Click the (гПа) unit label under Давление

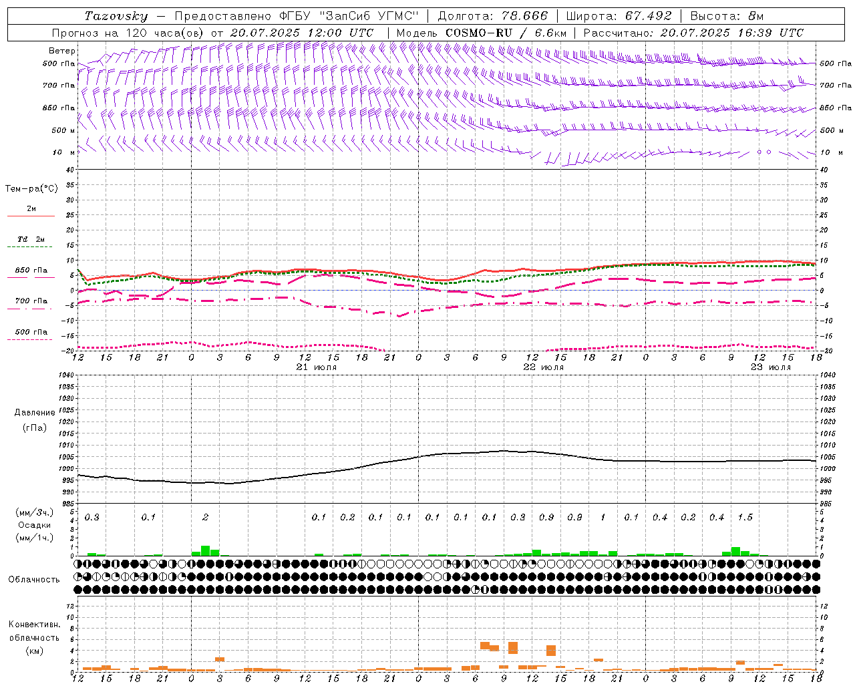pos(35,427)
